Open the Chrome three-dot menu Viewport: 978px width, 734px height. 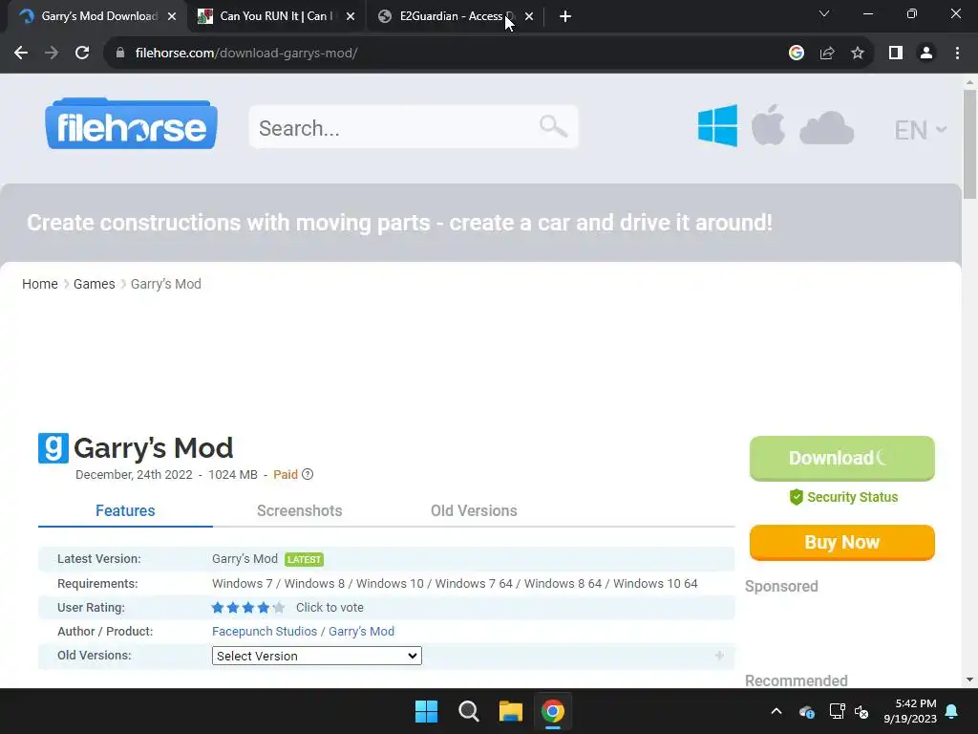click(957, 54)
